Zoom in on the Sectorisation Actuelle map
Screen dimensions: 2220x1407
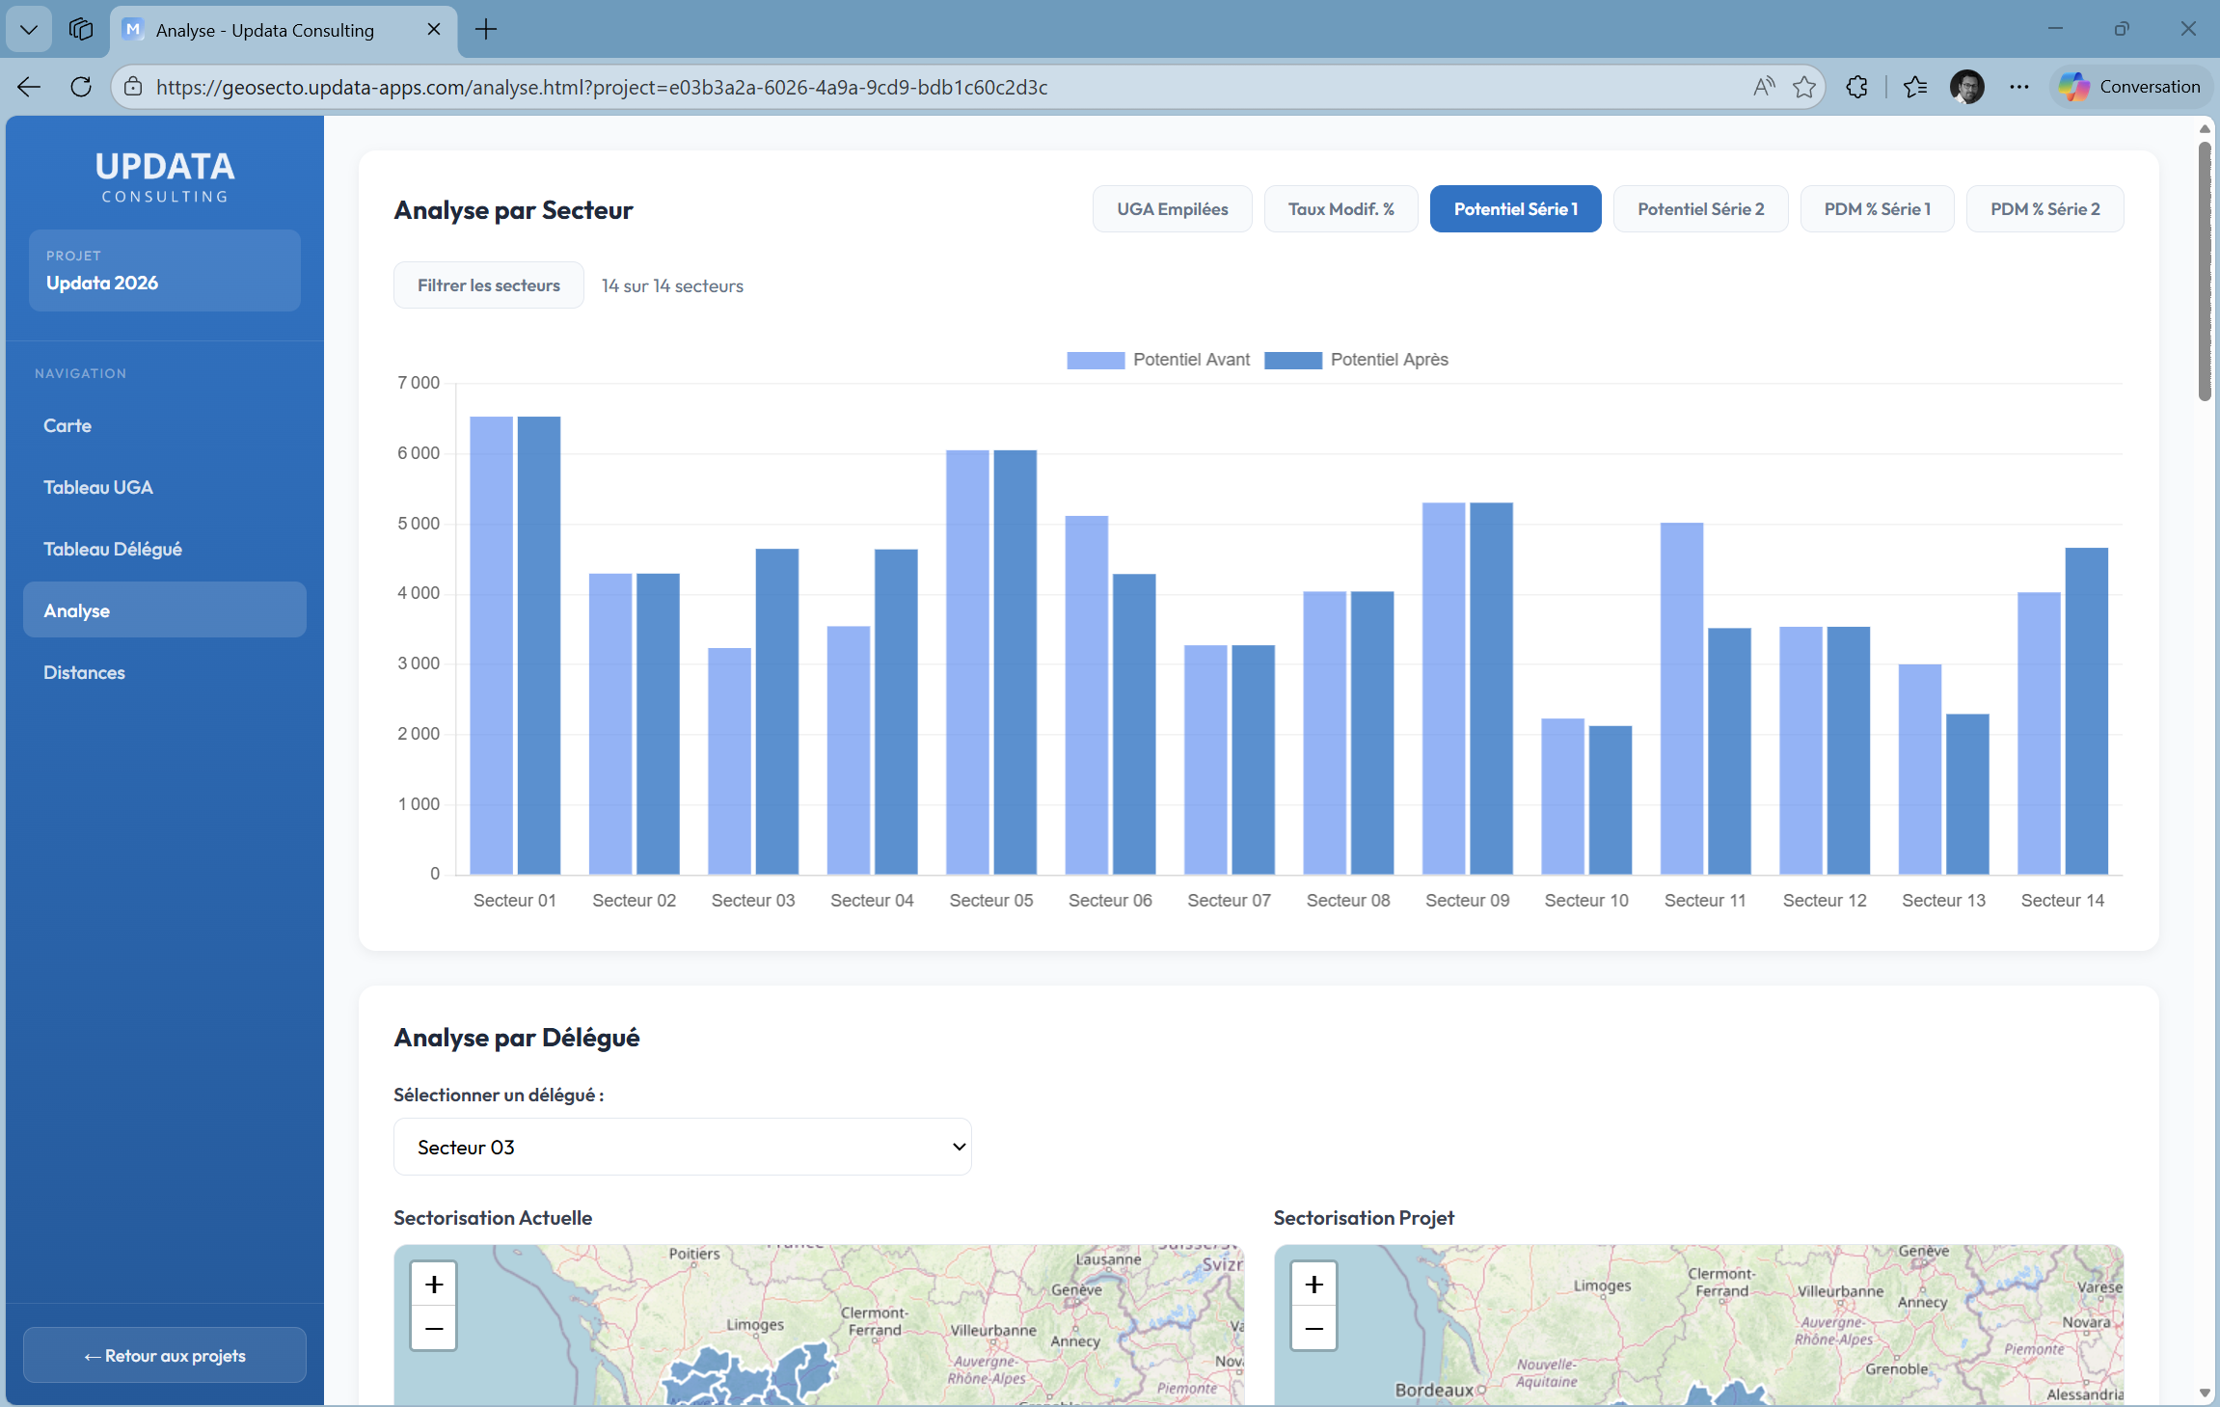434,1283
